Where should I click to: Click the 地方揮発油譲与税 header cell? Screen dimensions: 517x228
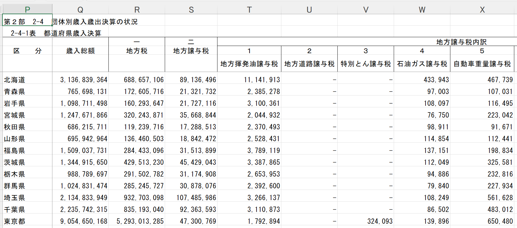249,64
